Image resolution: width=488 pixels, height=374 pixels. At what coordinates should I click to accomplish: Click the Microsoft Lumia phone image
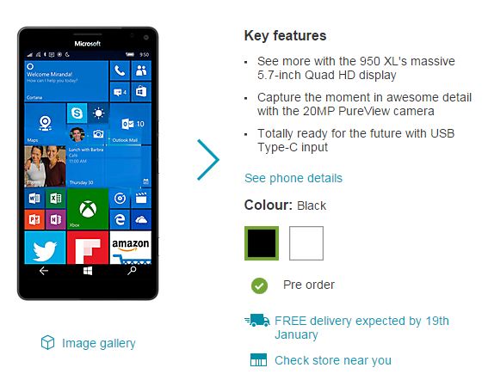[88, 163]
